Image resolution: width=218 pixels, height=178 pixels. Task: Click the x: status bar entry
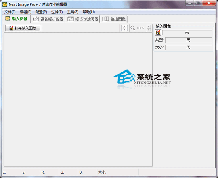tap(12, 172)
